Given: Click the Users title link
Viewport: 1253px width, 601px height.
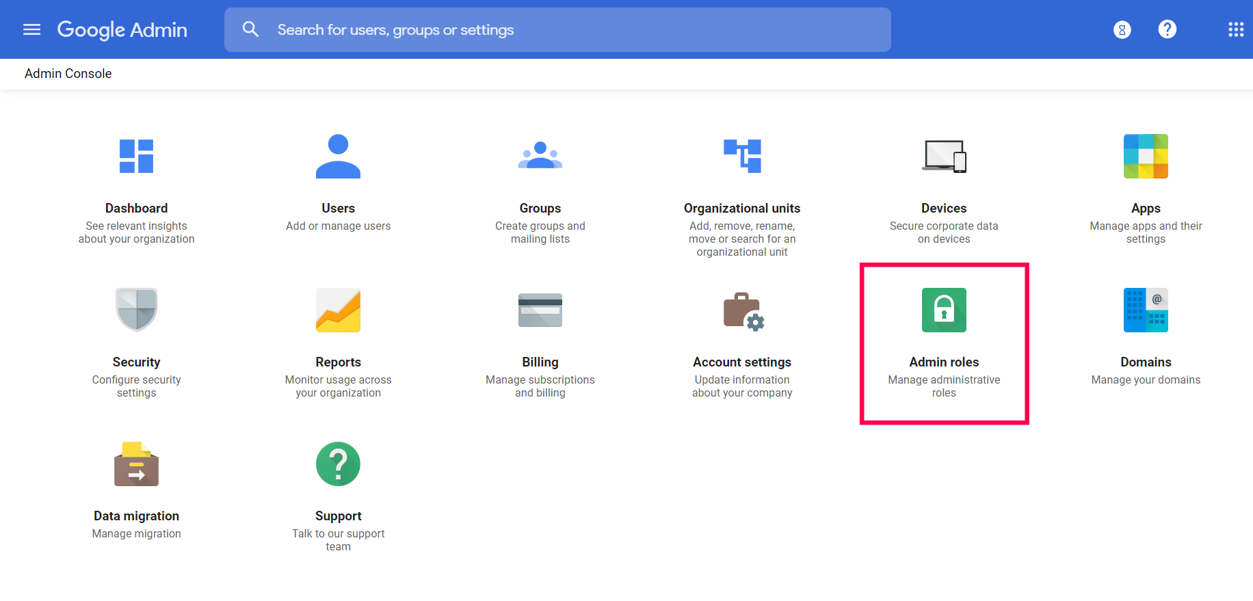Looking at the screenshot, I should pos(339,209).
